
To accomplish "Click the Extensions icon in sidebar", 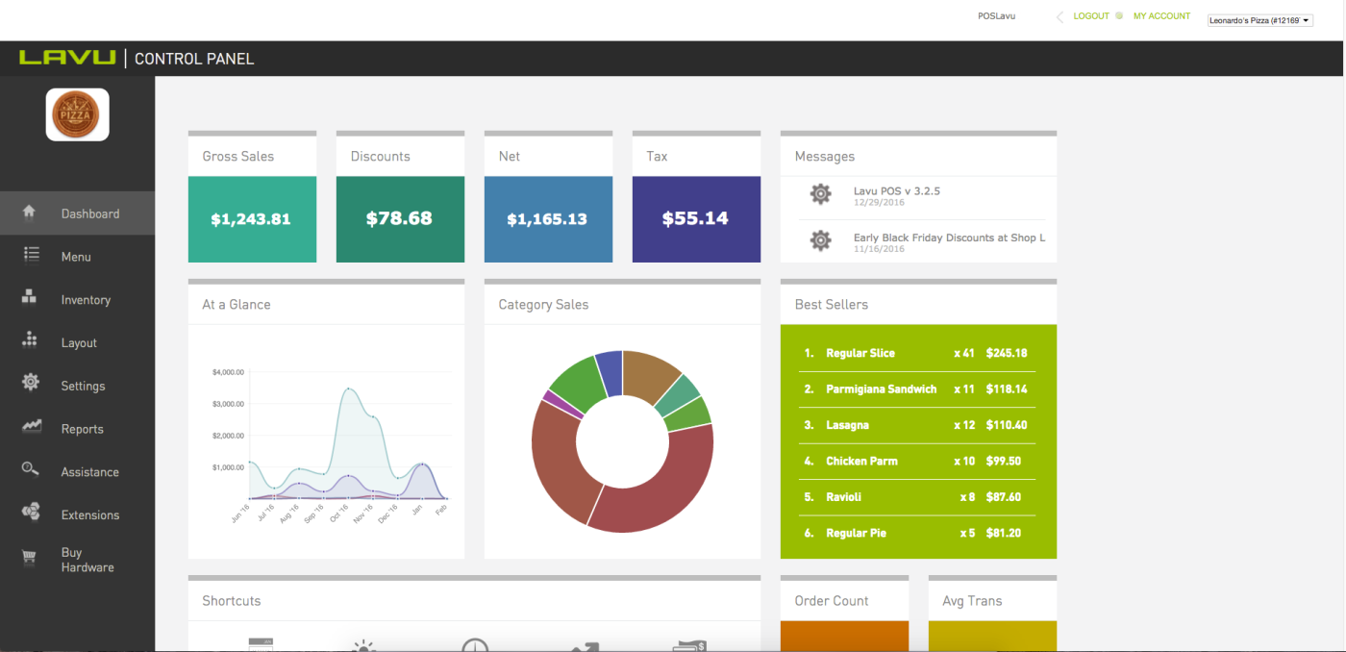I will tap(31, 513).
